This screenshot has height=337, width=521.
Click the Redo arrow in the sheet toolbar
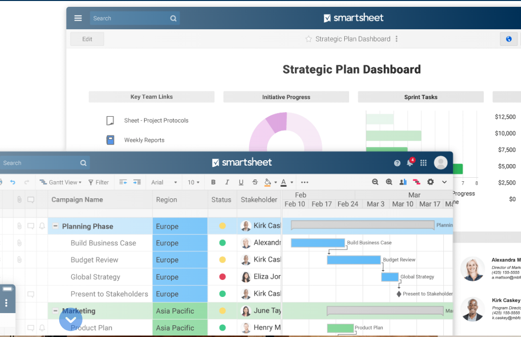pyautogui.click(x=26, y=182)
